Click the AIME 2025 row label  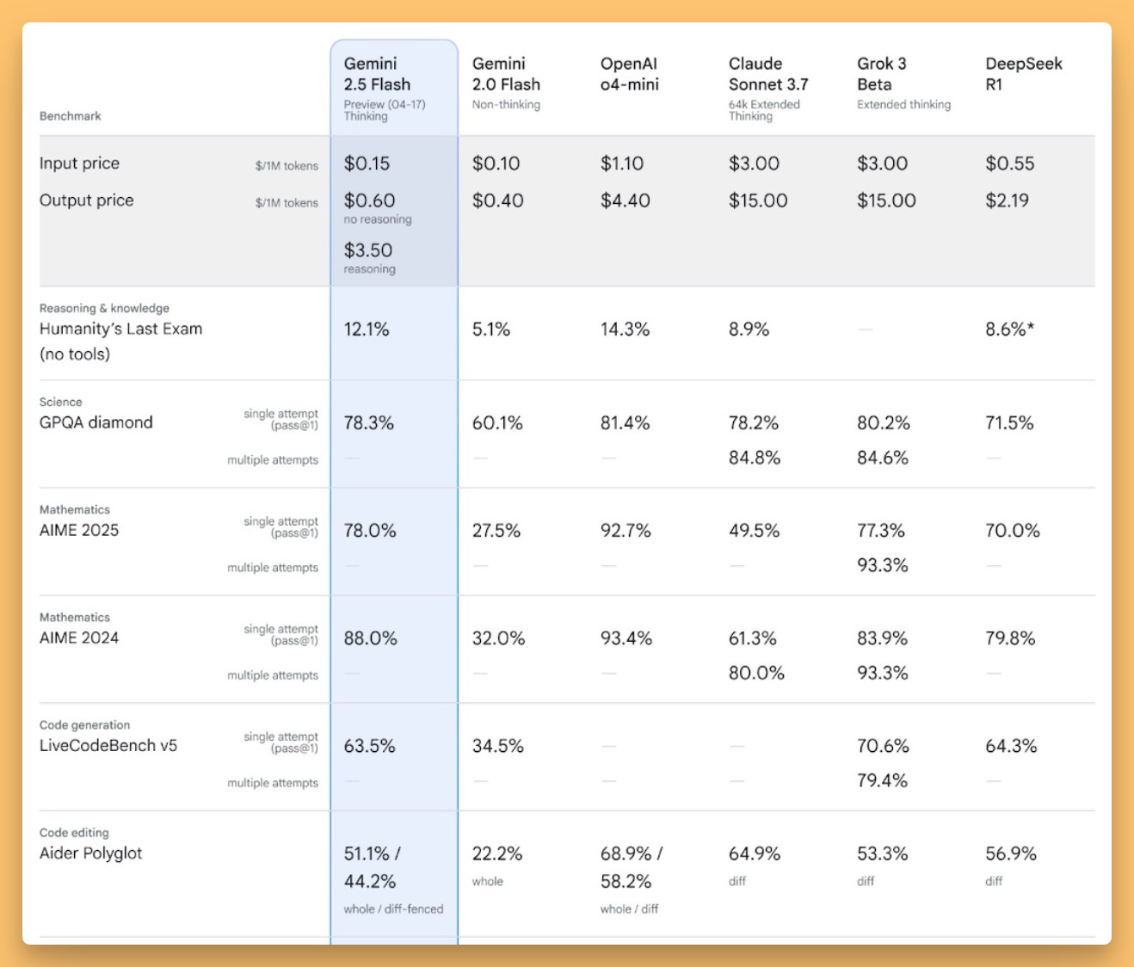pos(79,530)
